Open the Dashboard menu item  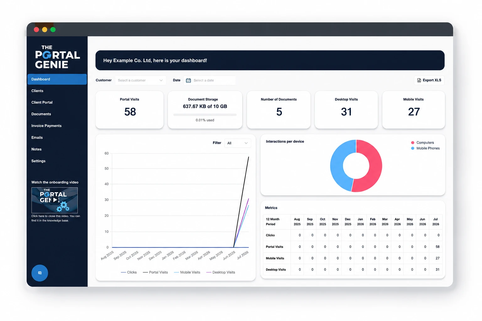click(x=57, y=79)
